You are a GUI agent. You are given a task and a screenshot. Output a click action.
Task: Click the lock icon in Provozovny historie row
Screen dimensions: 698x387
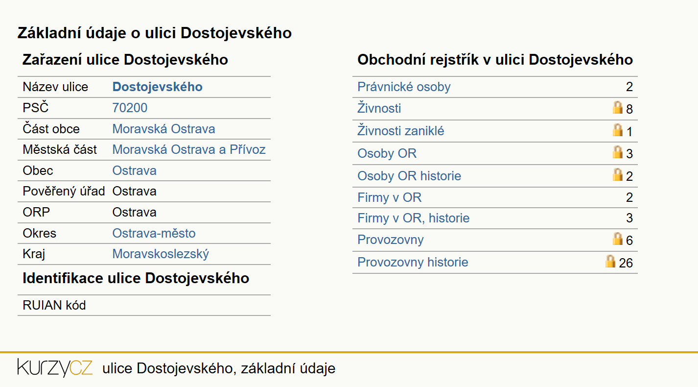coord(610,261)
